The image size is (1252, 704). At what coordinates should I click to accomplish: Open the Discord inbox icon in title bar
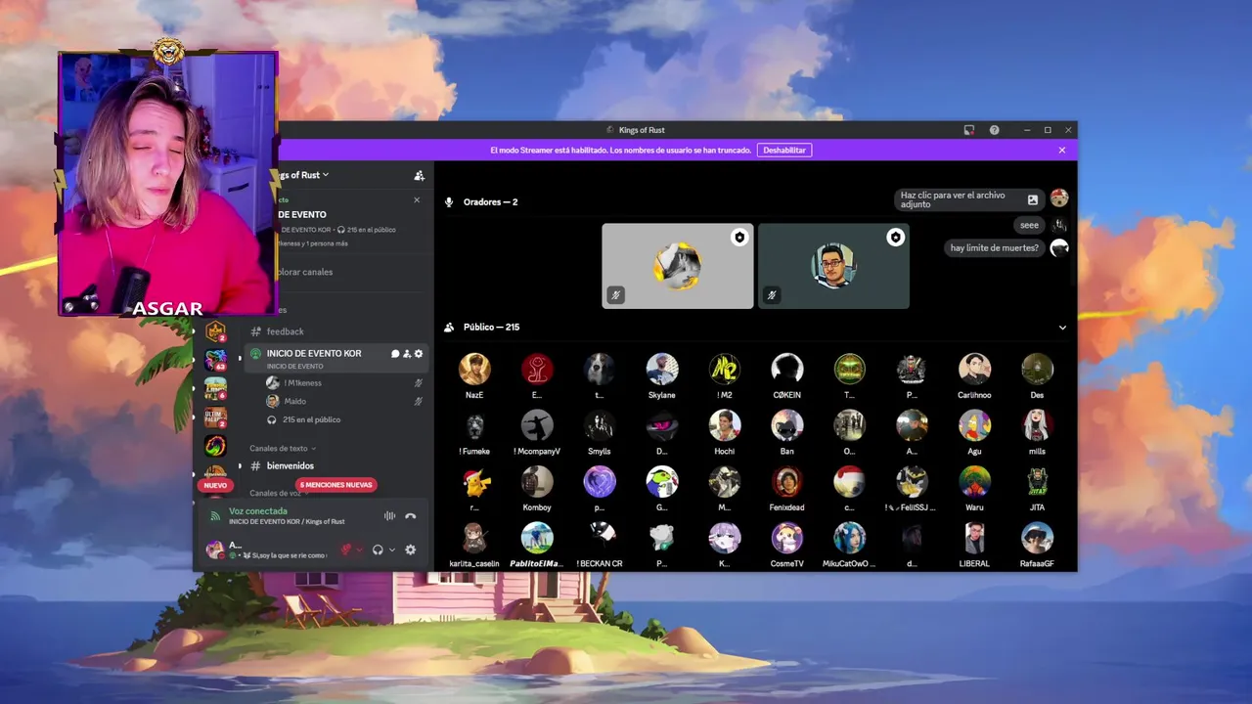968,130
